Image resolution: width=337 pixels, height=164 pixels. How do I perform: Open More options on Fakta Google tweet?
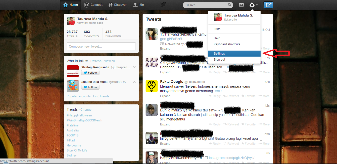pyautogui.click(x=264, y=96)
